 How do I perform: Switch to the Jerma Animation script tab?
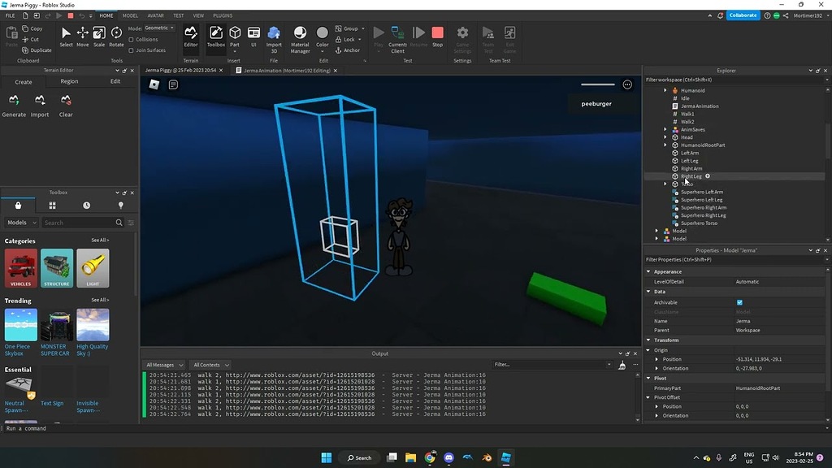(x=287, y=71)
